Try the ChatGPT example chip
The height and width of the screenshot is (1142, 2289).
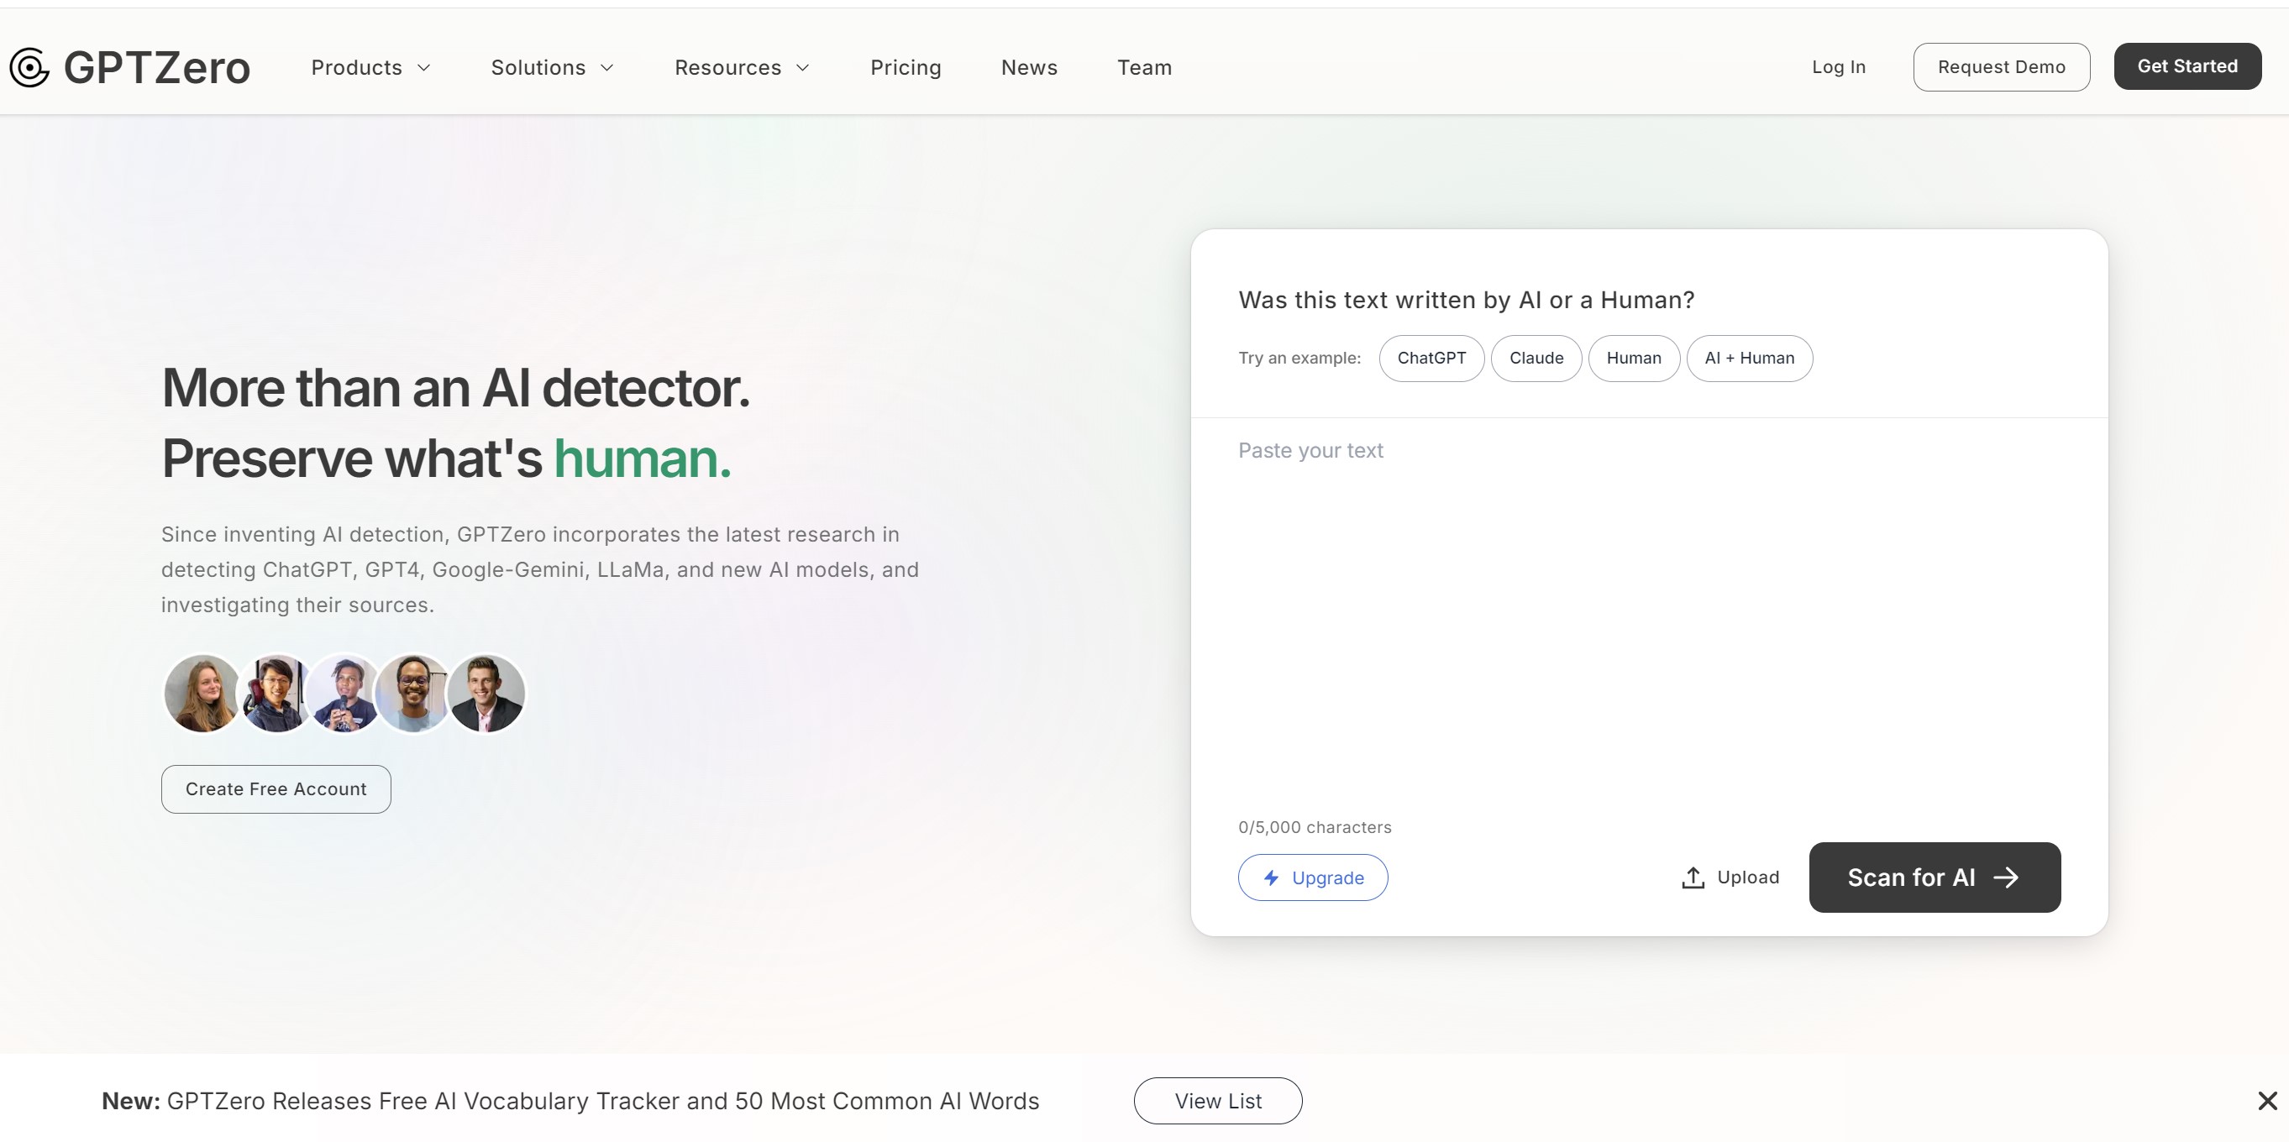pos(1431,358)
